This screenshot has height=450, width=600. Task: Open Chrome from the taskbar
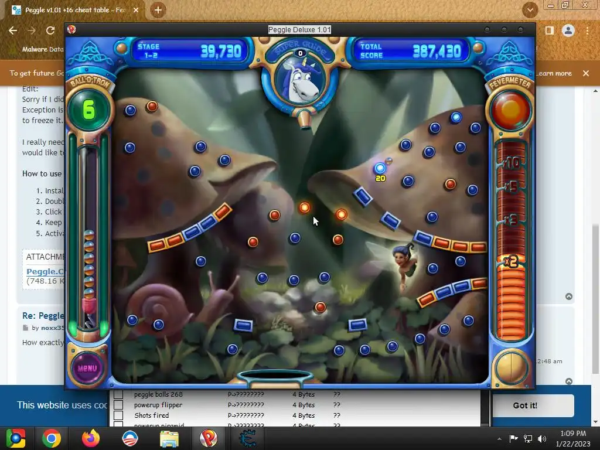click(x=52, y=438)
